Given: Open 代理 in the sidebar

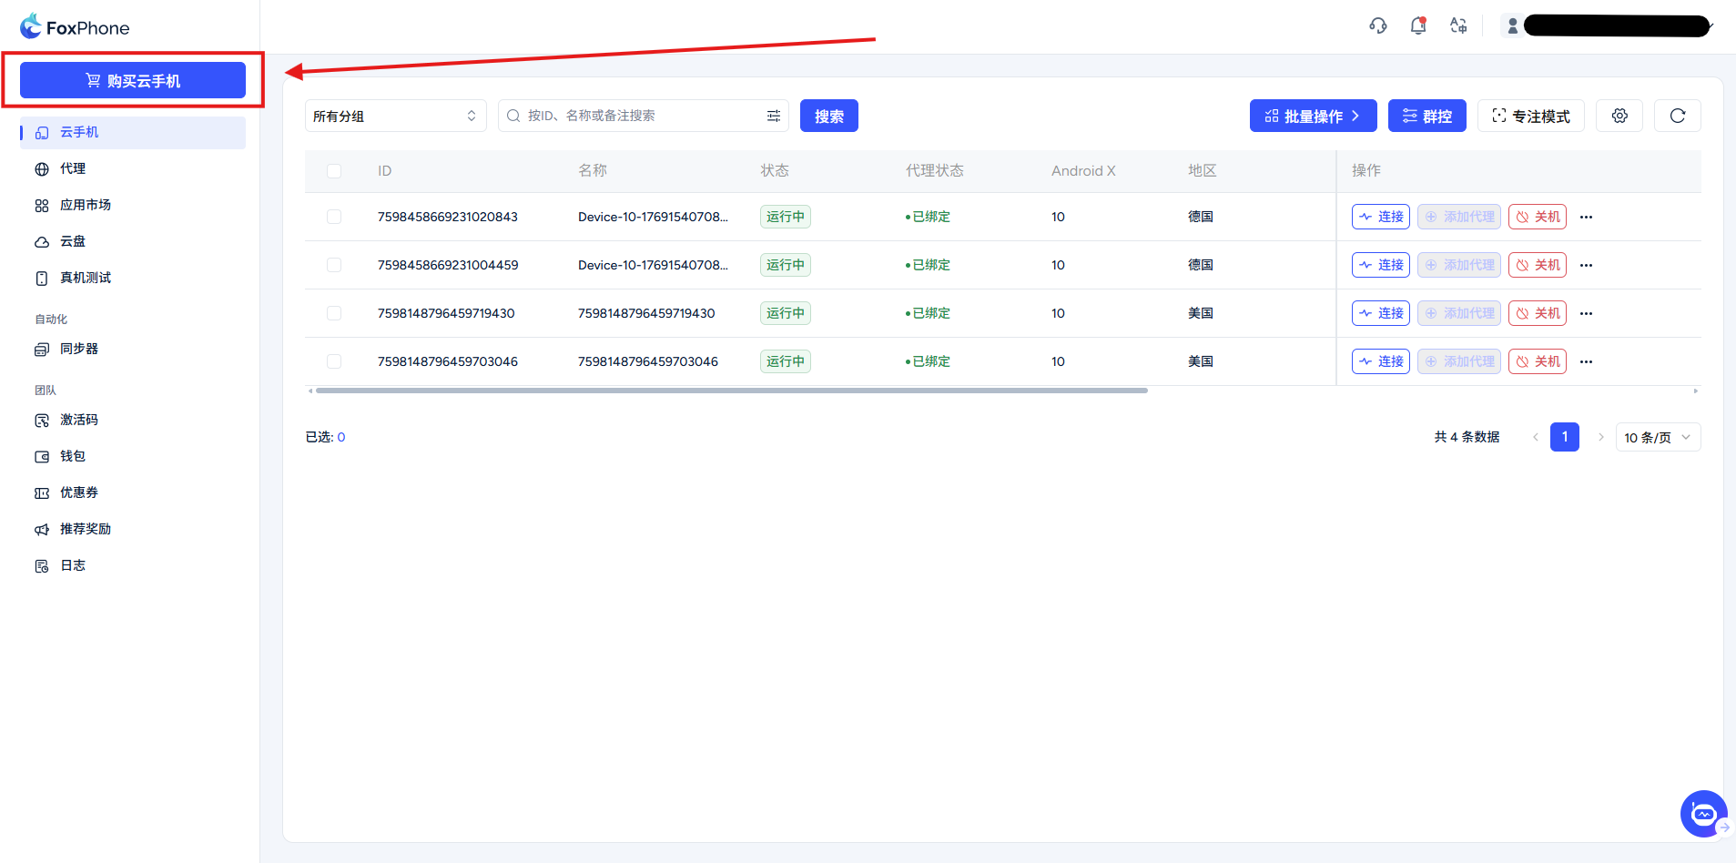Looking at the screenshot, I should (73, 168).
